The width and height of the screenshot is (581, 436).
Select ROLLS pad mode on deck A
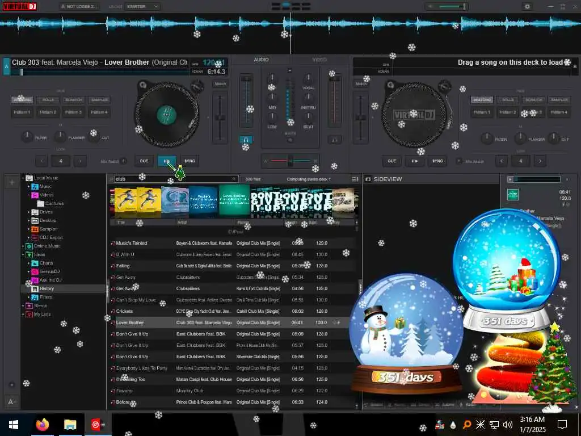48,100
